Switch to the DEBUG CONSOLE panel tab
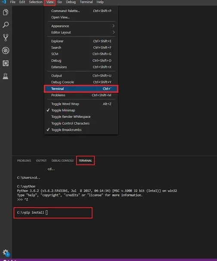Viewport: 217px width, 261px height. pos(63,161)
